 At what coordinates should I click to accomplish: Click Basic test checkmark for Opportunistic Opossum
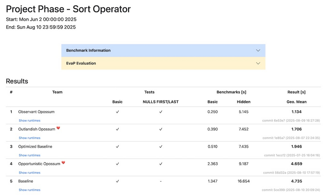[x=117, y=164]
